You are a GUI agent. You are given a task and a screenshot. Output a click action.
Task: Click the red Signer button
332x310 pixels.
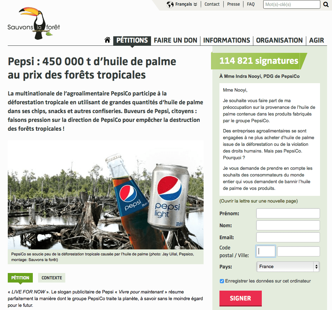point(241,298)
